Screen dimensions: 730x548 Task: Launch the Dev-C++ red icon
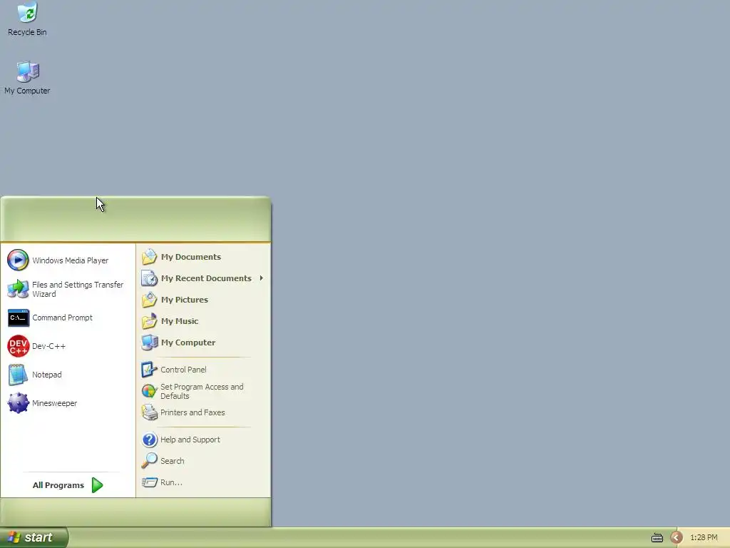point(18,346)
